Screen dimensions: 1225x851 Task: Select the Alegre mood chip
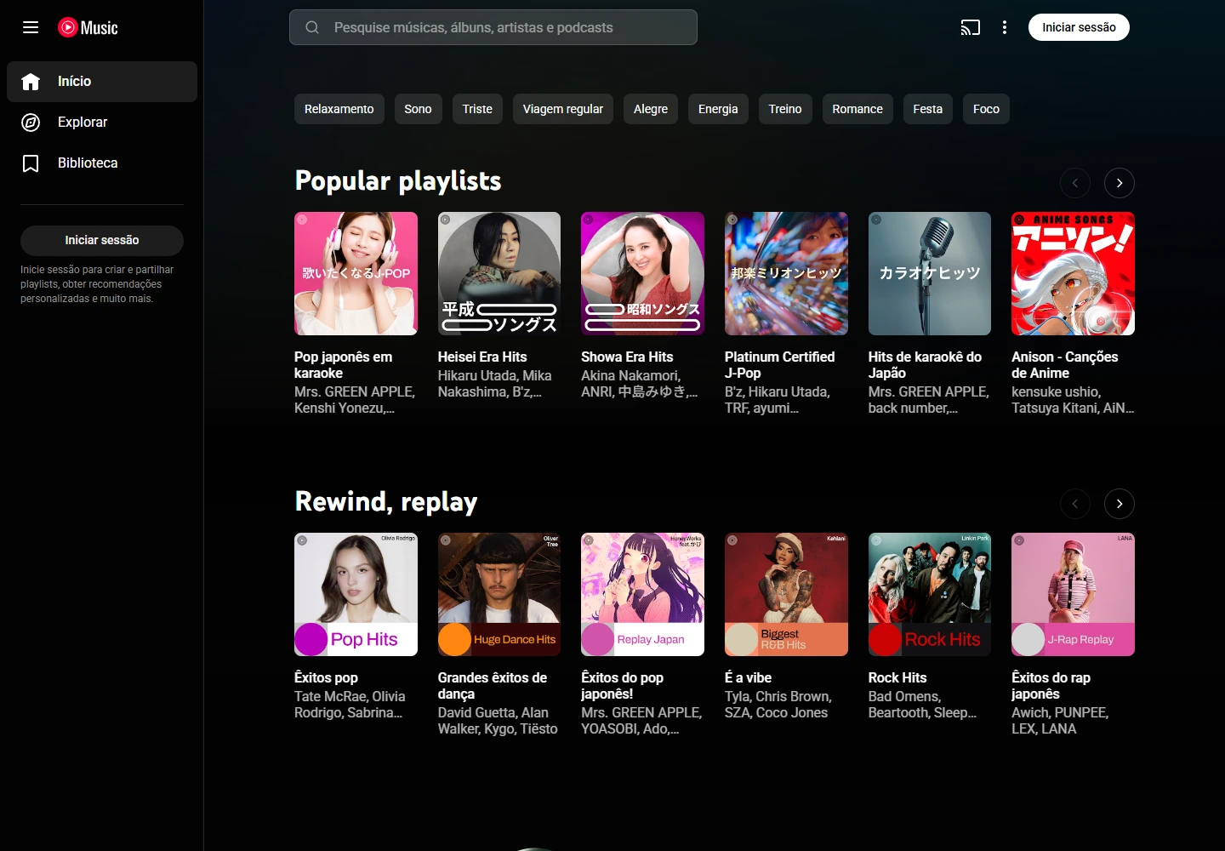click(651, 109)
